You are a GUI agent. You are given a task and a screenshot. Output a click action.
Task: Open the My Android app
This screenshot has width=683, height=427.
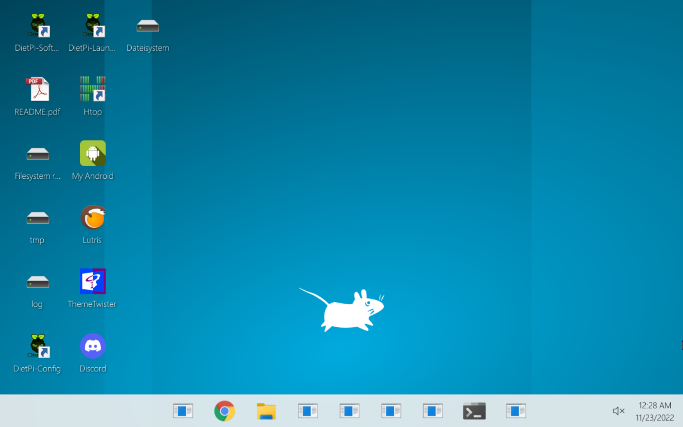[x=92, y=153]
